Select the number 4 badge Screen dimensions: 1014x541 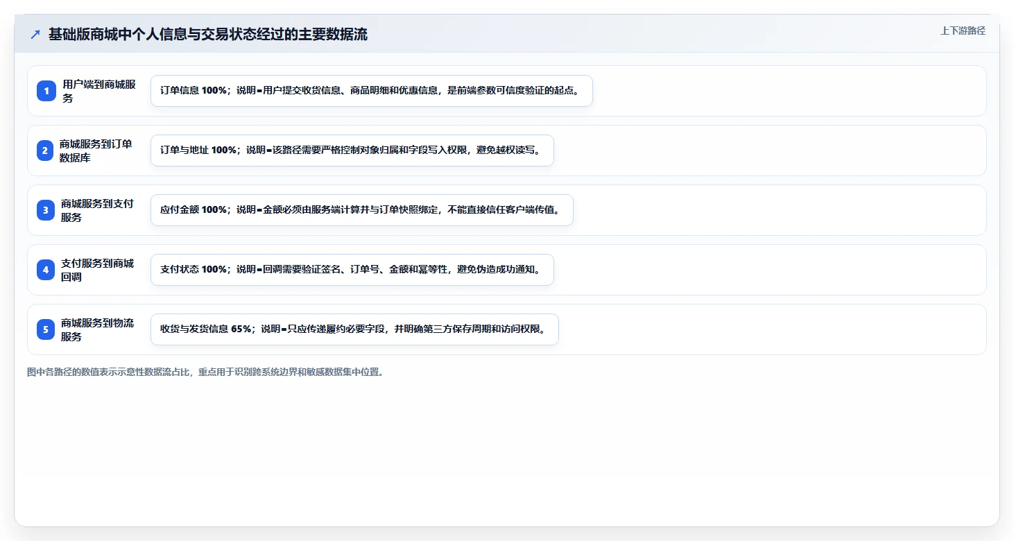click(x=46, y=270)
